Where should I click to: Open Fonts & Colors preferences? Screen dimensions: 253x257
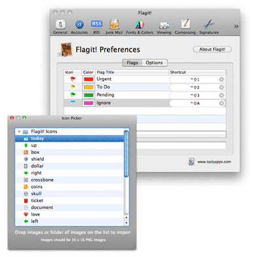(x=140, y=27)
